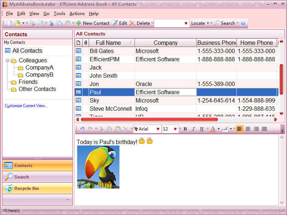Click the vertical scrollbar thumb of contact list
Viewport: 287px width, 215px height.
tap(282, 80)
